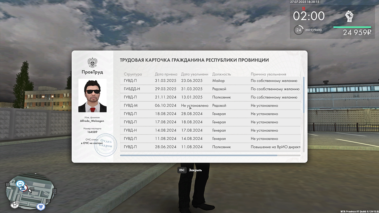
Task: Click Не установлено dismissal date in ГУВД-М row
Action: coord(195,106)
